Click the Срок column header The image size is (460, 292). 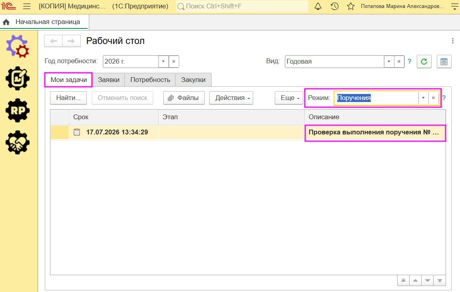[x=114, y=117]
